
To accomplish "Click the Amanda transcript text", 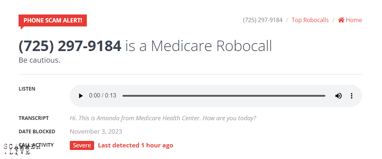I will point(163,118).
